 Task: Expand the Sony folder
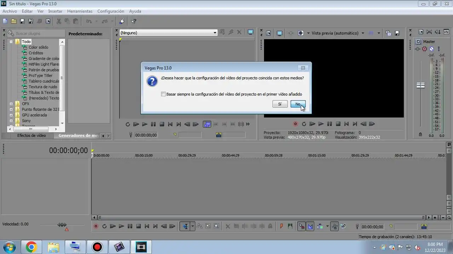(11, 121)
